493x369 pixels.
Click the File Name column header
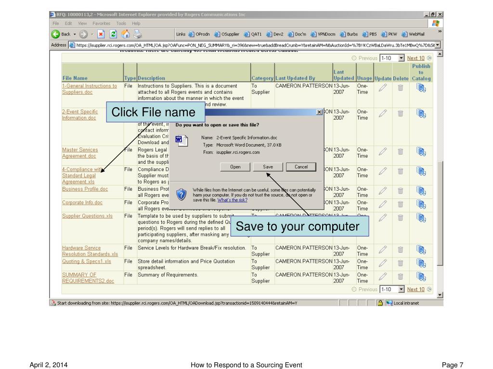coord(75,78)
